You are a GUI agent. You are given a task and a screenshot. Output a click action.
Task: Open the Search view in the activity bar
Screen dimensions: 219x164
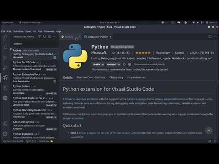[5, 47]
